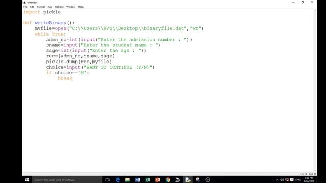The width and height of the screenshot is (326, 183).
Task: Open Task View on the taskbar
Action: (x=107, y=180)
